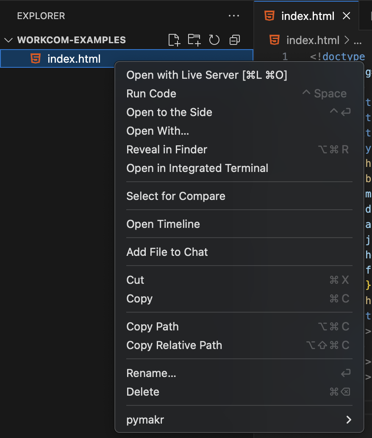Choose Select for Compare
The width and height of the screenshot is (372, 438).
[x=176, y=196]
